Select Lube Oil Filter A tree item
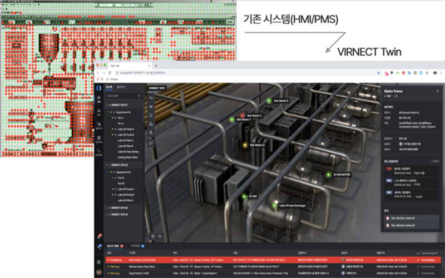The image size is (445, 278). point(126,141)
